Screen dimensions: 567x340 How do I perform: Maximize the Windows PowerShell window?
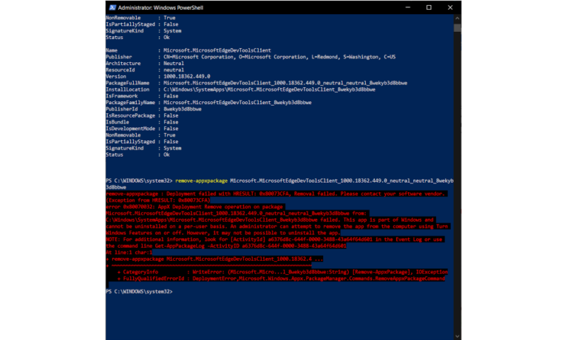(429, 8)
